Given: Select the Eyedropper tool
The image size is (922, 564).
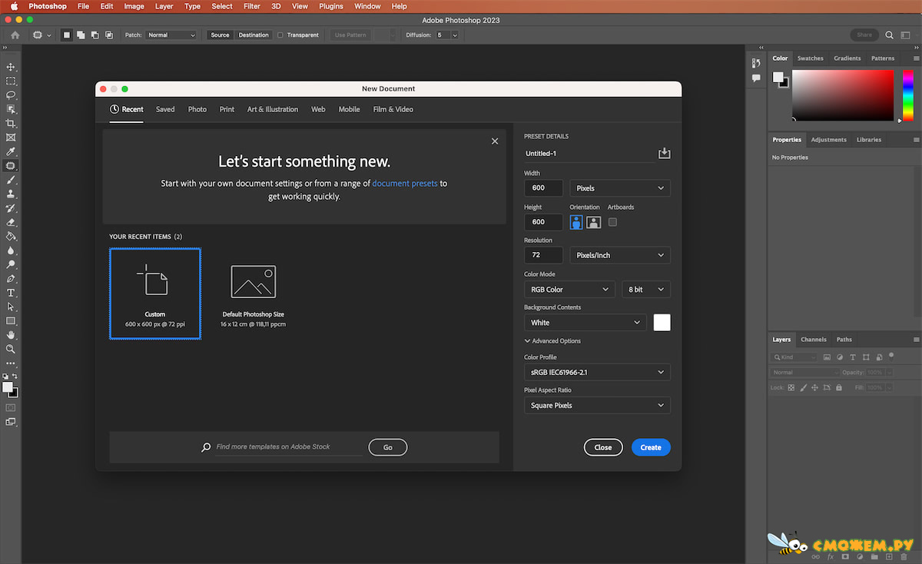Looking at the screenshot, I should [x=11, y=151].
